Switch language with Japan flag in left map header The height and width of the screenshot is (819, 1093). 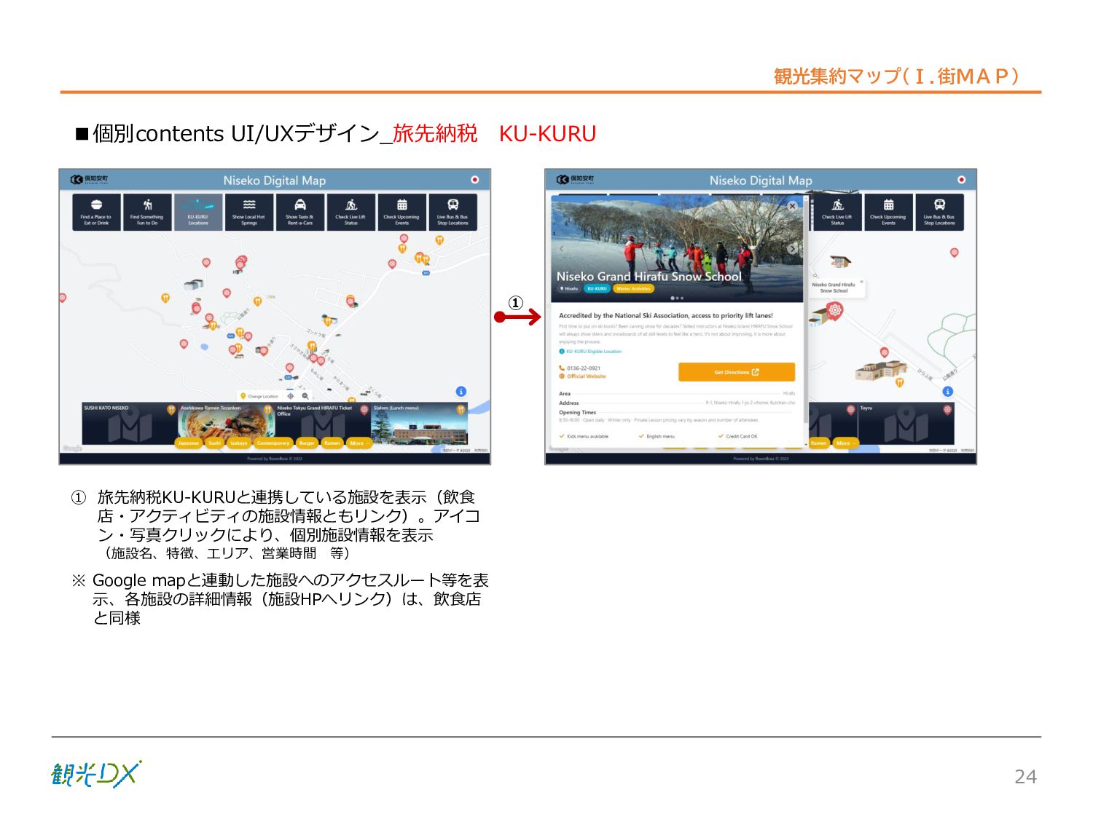[x=475, y=179]
